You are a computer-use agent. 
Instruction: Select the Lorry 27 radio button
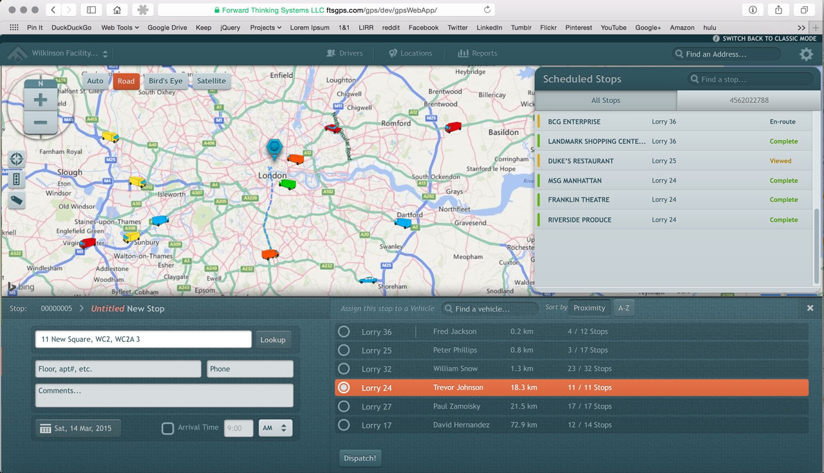[344, 406]
